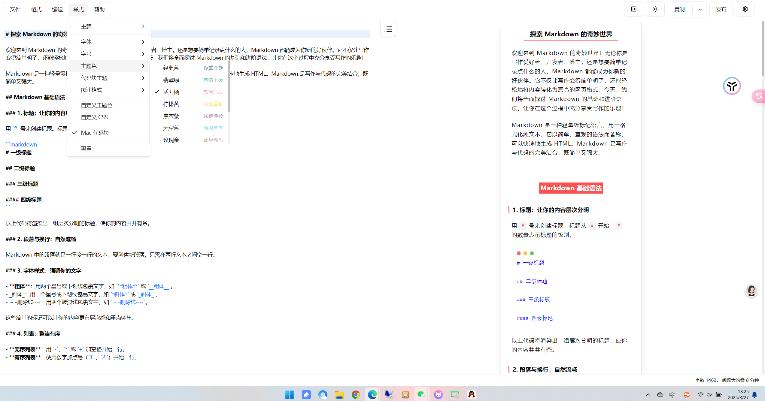Expand the 代码块主题 submenu
The height and width of the screenshot is (401, 765).
[109, 78]
